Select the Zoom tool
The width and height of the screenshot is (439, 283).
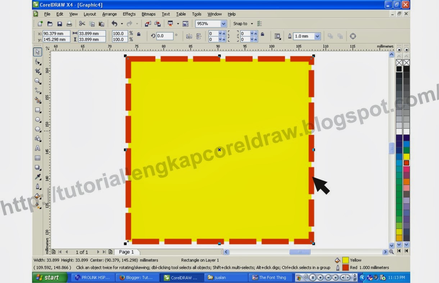click(x=38, y=82)
